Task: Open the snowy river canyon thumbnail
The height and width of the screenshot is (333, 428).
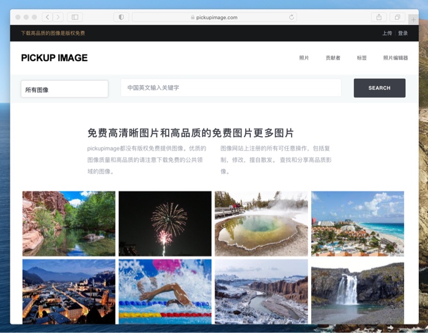Action: [x=261, y=291]
